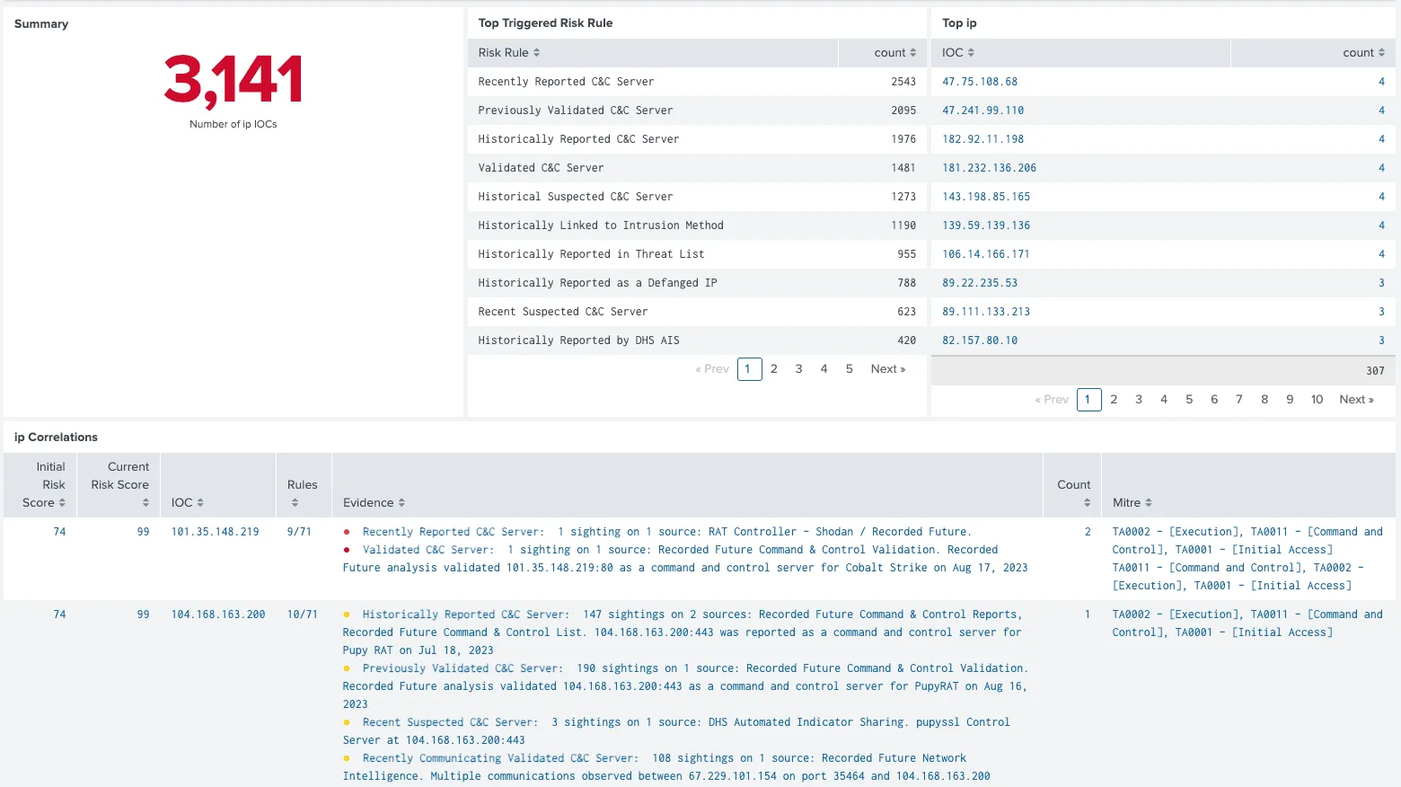This screenshot has height=787, width=1401.
Task: Open IOC details for 47.75.108.68
Action: click(979, 81)
